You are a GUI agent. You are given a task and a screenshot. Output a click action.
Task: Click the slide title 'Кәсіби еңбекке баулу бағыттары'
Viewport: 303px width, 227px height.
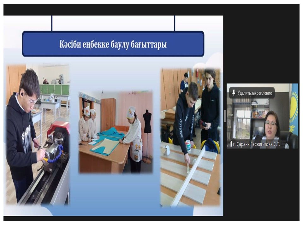click(113, 44)
